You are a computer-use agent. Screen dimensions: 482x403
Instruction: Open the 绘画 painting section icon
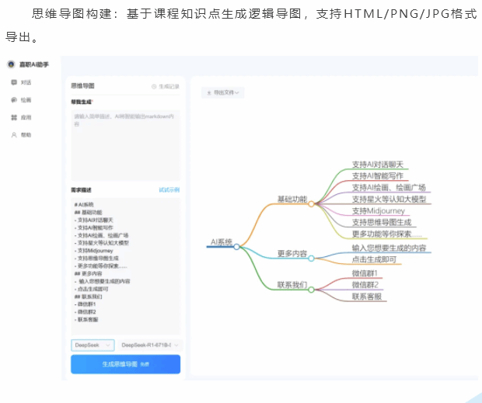pos(14,100)
